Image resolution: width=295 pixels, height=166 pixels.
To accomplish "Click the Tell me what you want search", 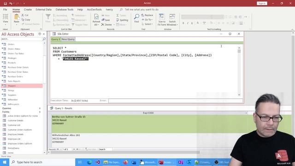I will point(142,9).
